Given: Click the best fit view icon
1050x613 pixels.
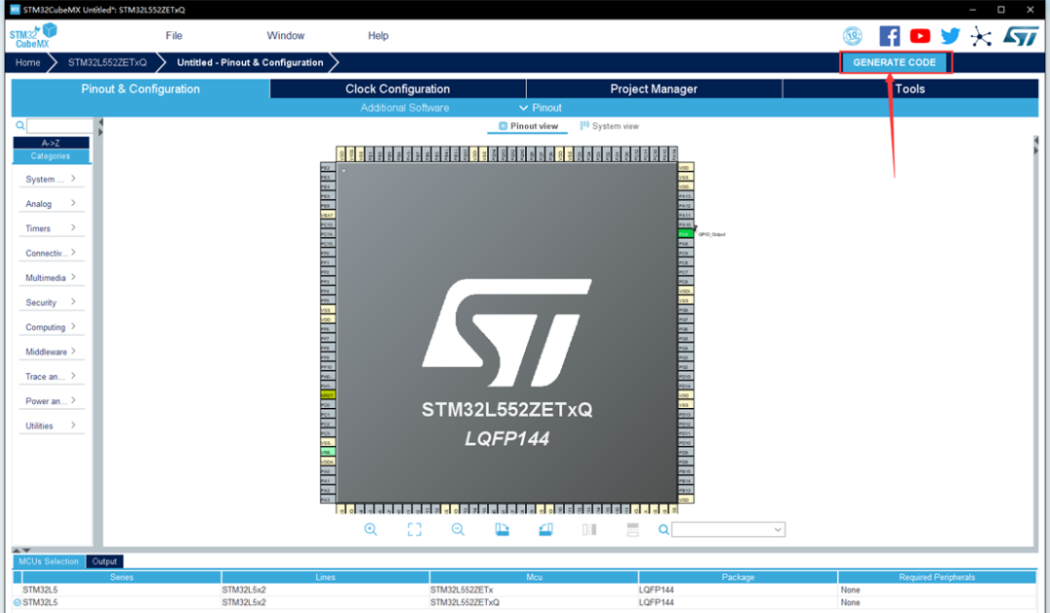Looking at the screenshot, I should 414,528.
